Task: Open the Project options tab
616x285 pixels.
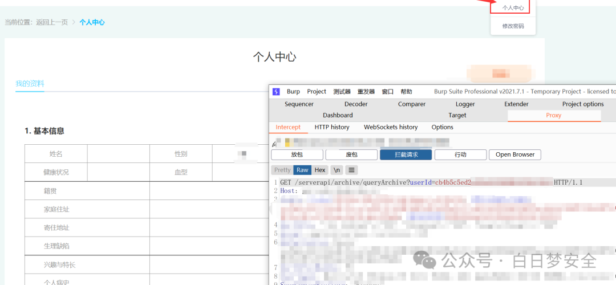Action: [x=583, y=104]
